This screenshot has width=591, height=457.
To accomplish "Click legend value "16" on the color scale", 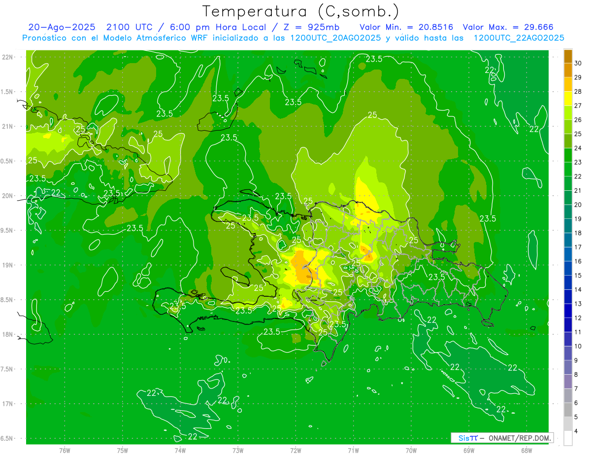I will (x=578, y=261).
